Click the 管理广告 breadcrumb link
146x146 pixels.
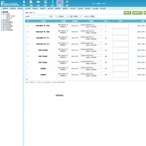pos(32,13)
